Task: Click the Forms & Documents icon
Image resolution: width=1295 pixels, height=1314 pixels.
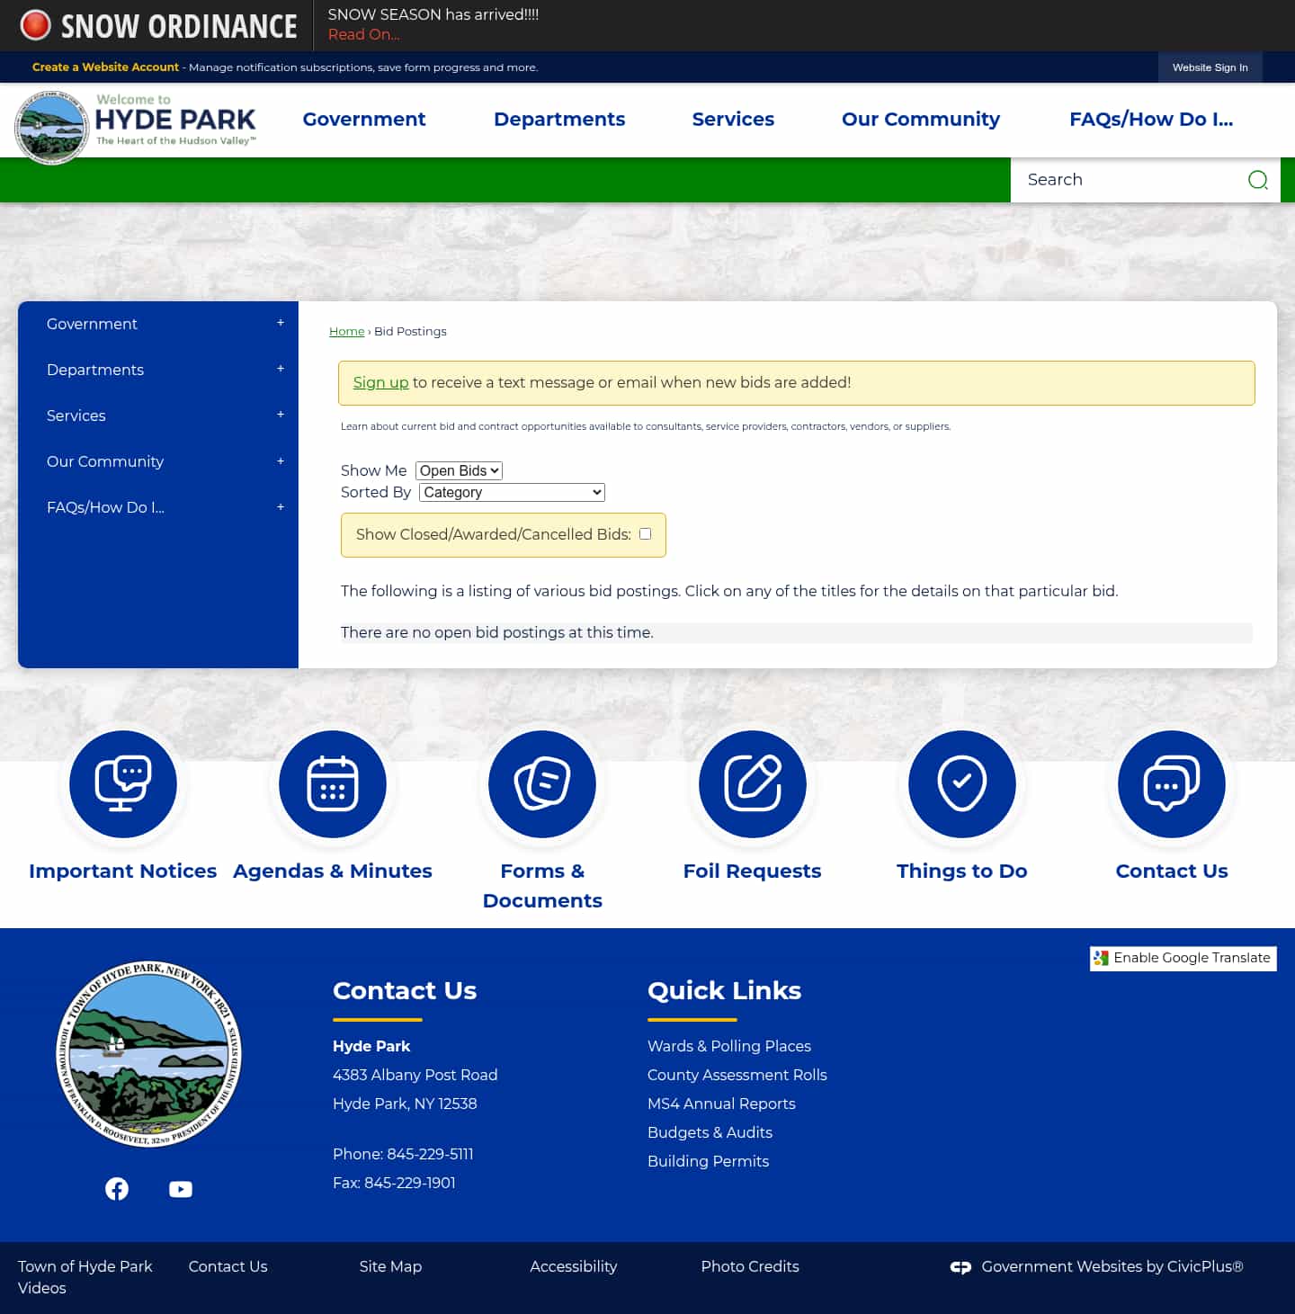Action: [542, 784]
